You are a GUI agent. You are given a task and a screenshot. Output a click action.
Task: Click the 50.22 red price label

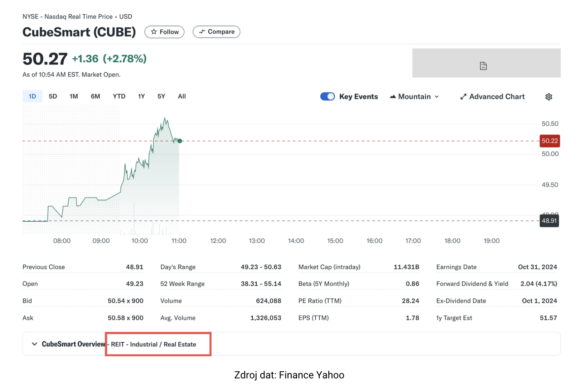coord(550,141)
